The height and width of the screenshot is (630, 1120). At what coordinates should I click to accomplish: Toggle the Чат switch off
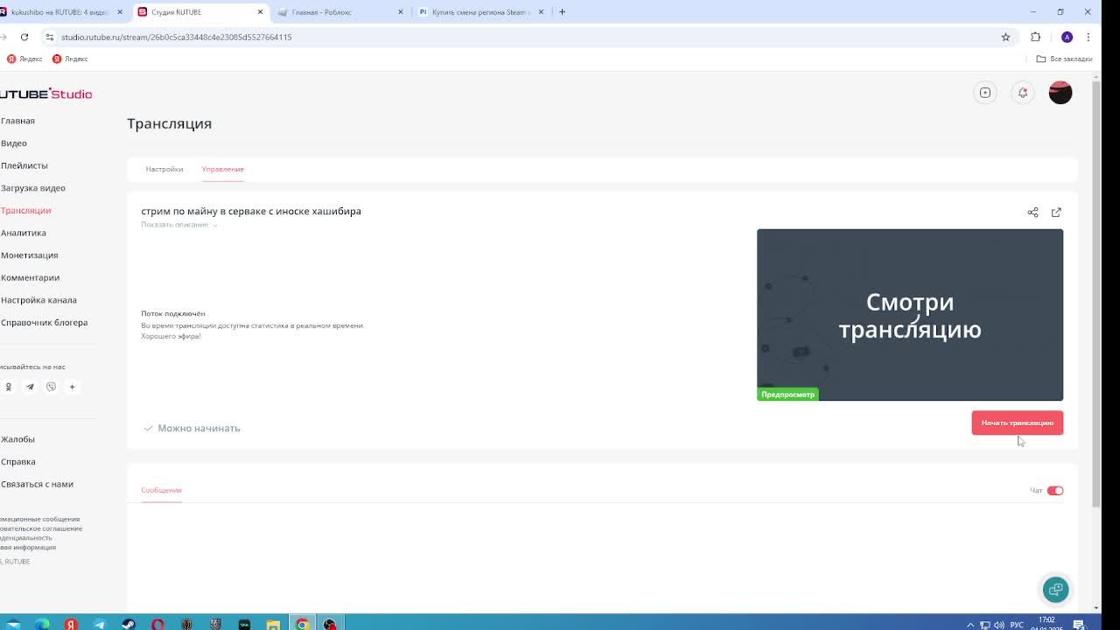(x=1055, y=491)
